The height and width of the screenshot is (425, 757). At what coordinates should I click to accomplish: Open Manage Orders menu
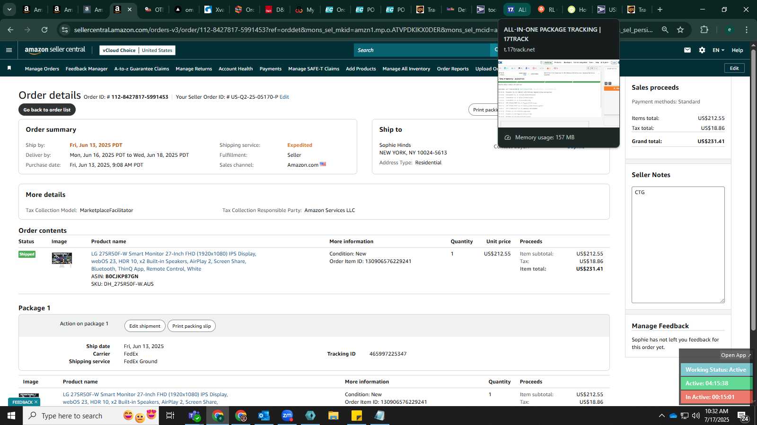click(42, 69)
